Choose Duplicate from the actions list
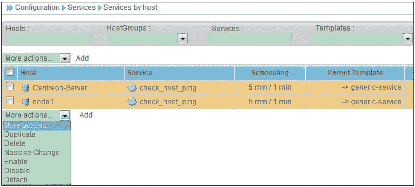 tap(20, 134)
